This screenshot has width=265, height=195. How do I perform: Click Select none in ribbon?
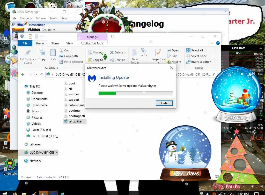point(197,56)
